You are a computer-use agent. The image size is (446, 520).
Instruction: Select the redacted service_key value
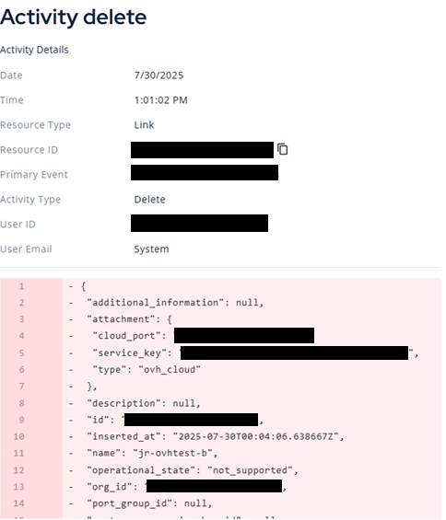[x=294, y=352]
